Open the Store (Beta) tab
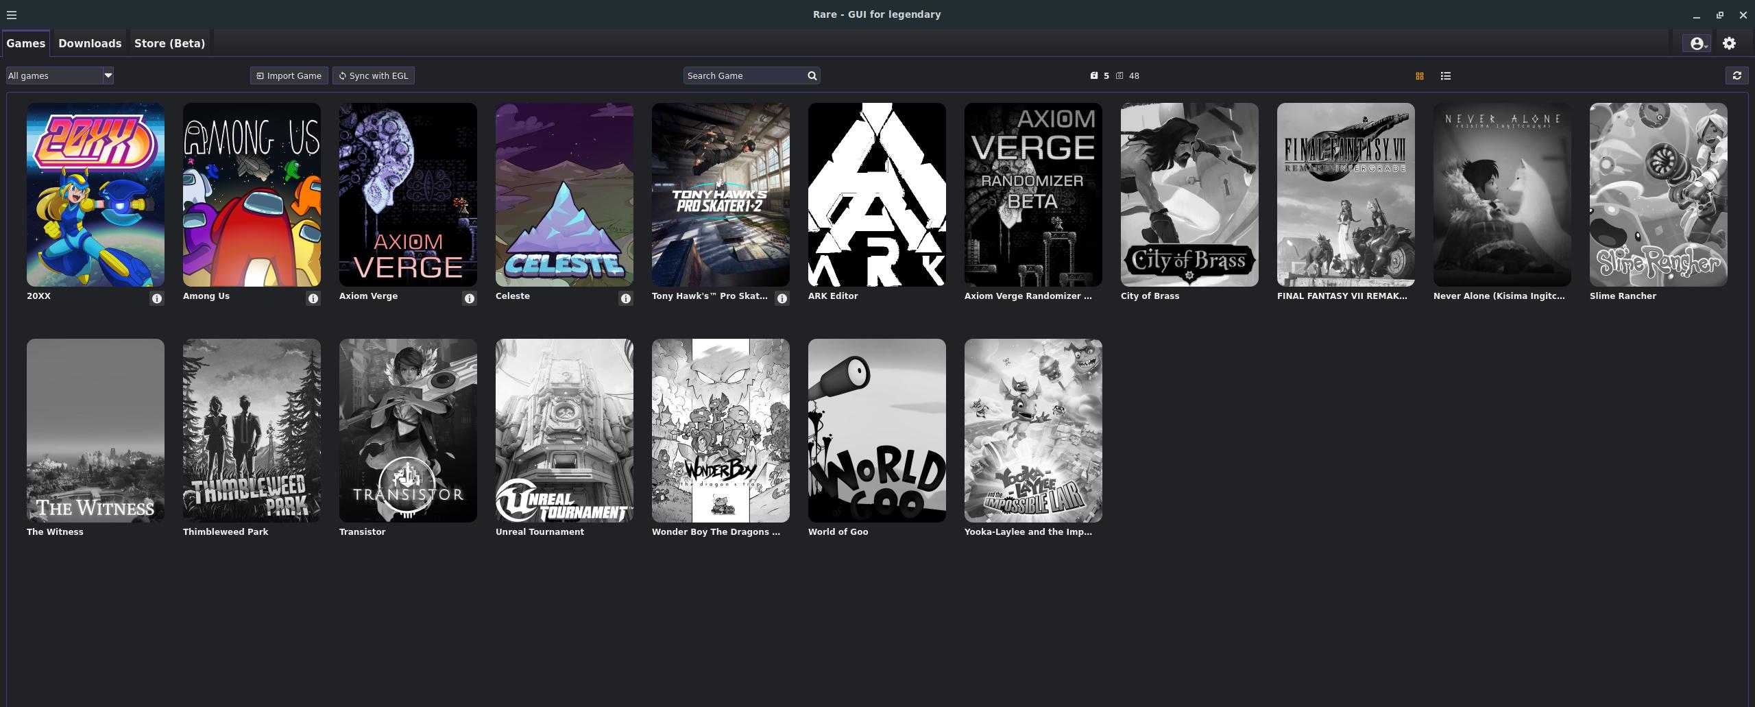Screen dimensions: 1755x707 (169, 43)
